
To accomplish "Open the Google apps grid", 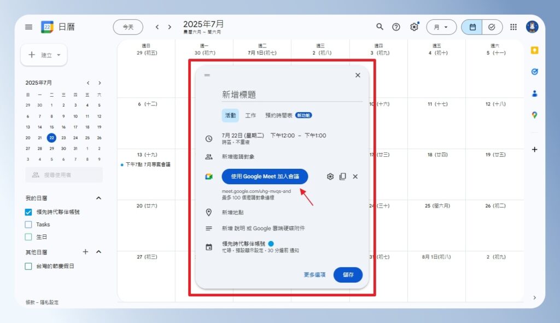I will click(513, 27).
